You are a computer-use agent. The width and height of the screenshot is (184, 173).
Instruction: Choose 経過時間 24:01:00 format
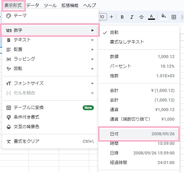139,162
